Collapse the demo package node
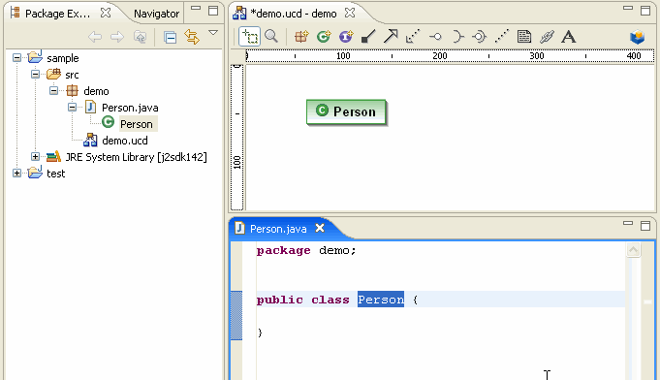Screen dimensions: 660x380 coord(54,90)
